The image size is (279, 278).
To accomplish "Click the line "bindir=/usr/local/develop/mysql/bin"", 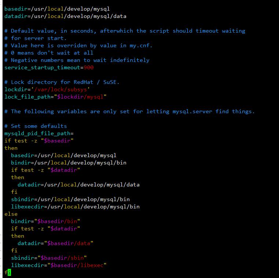I will pos(69,163).
